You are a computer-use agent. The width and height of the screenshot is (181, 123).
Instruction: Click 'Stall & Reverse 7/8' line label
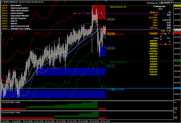point(118,7)
